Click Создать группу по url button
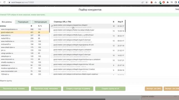Viewport: 179px width, 100px height. coord(110,89)
